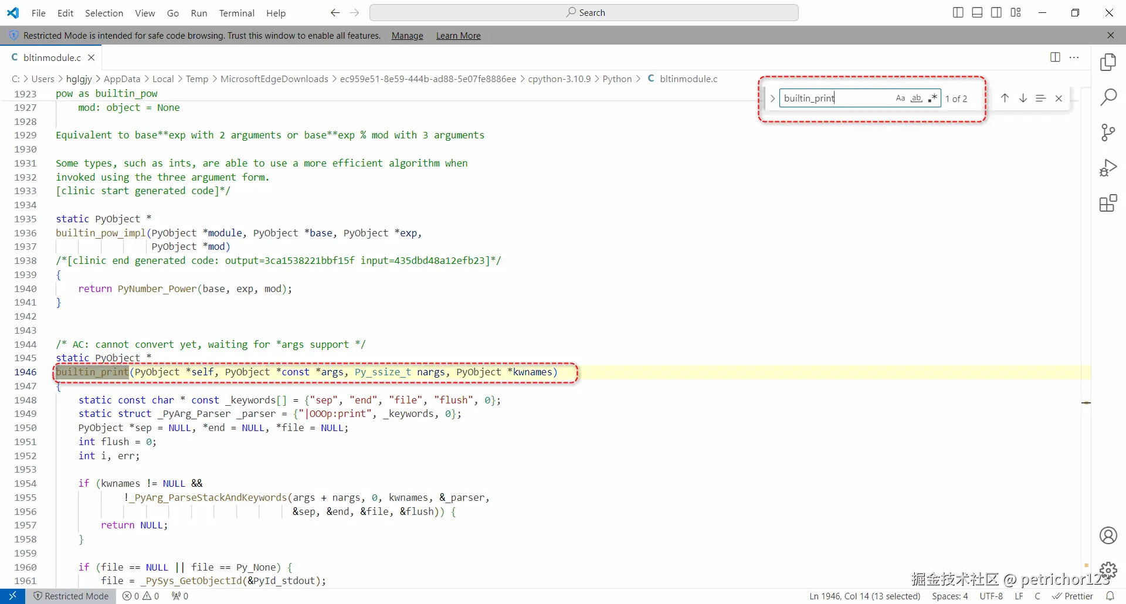Open notifications bell in status bar
This screenshot has height=604, width=1126.
[x=1110, y=596]
